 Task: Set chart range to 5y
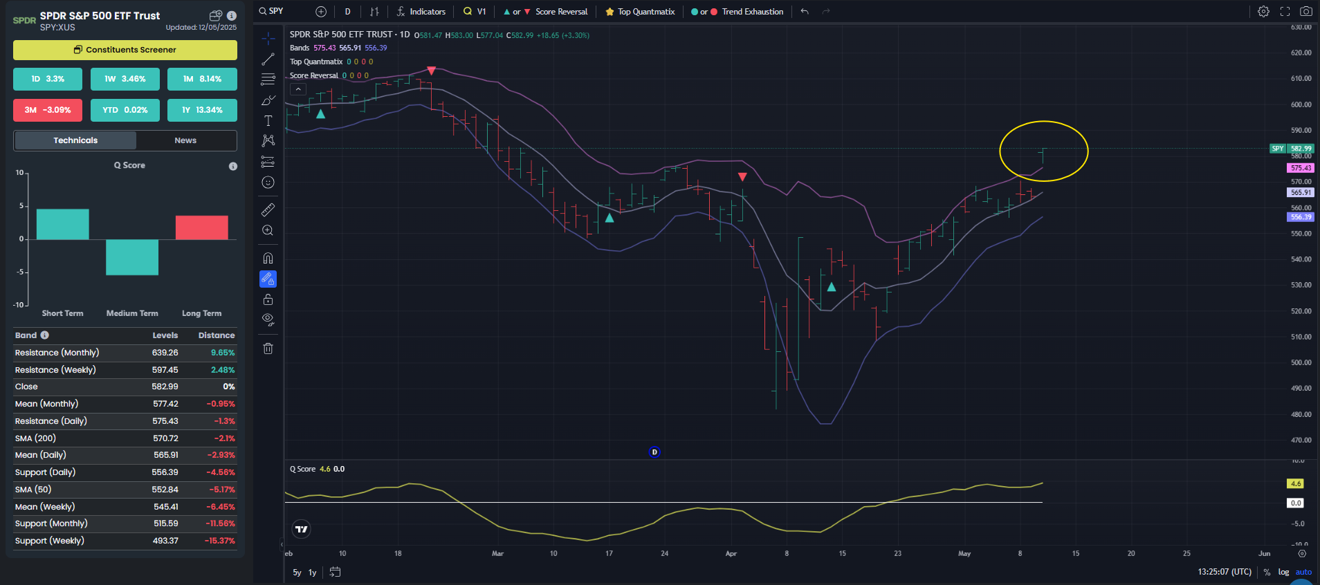pos(297,573)
